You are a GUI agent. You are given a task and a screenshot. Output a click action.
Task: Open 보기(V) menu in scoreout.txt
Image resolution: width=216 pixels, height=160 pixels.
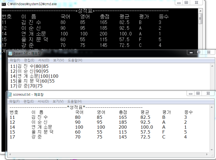click(x=58, y=101)
